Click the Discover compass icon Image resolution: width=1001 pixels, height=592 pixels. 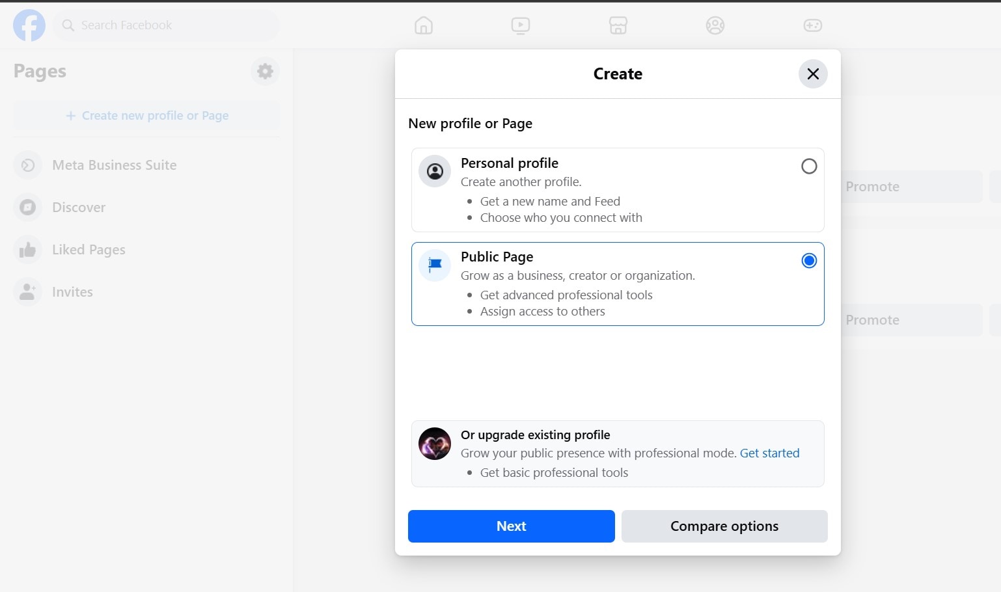tap(27, 208)
